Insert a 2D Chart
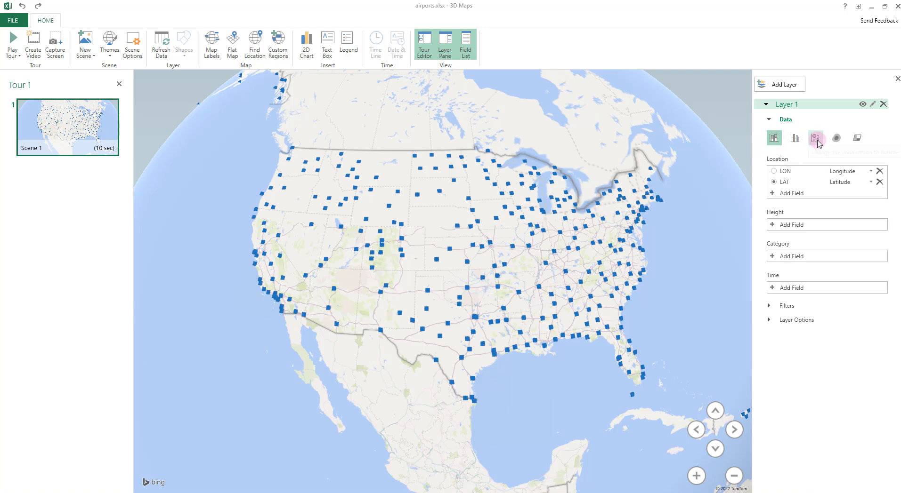The width and height of the screenshot is (901, 493). 306,45
